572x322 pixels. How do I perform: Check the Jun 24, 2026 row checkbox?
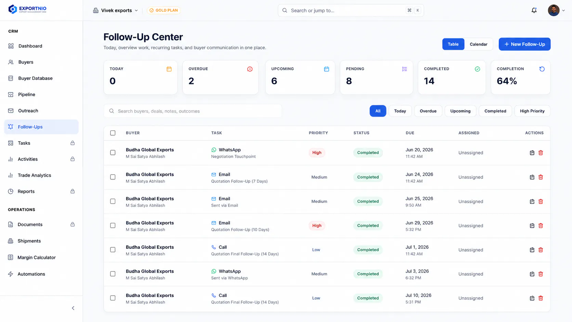coord(113,177)
